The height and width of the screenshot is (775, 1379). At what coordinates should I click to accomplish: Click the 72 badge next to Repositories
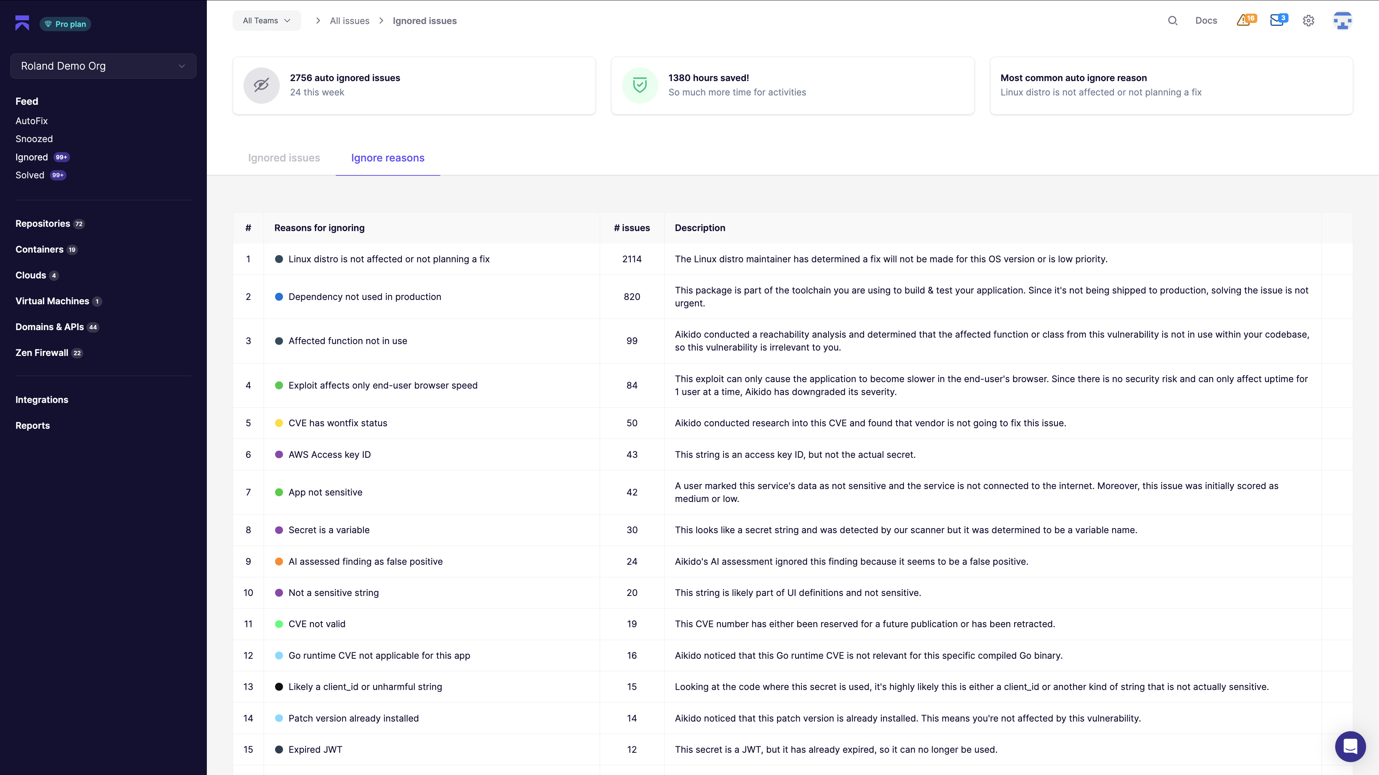[79, 224]
